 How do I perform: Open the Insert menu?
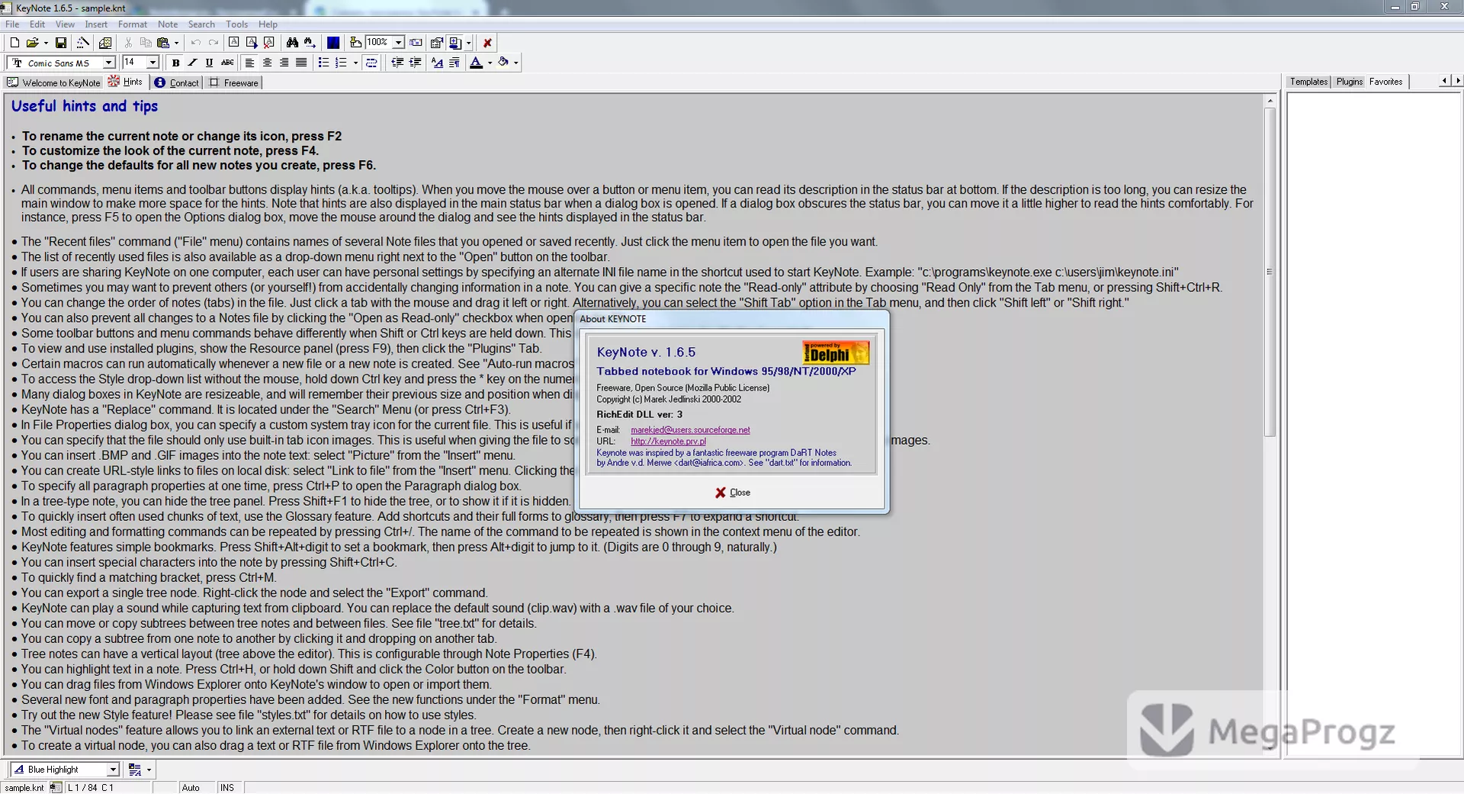click(96, 24)
